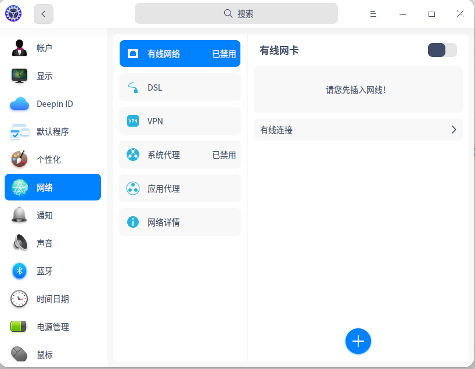Click the 搜索 search field
This screenshot has height=369, width=475.
coord(236,13)
